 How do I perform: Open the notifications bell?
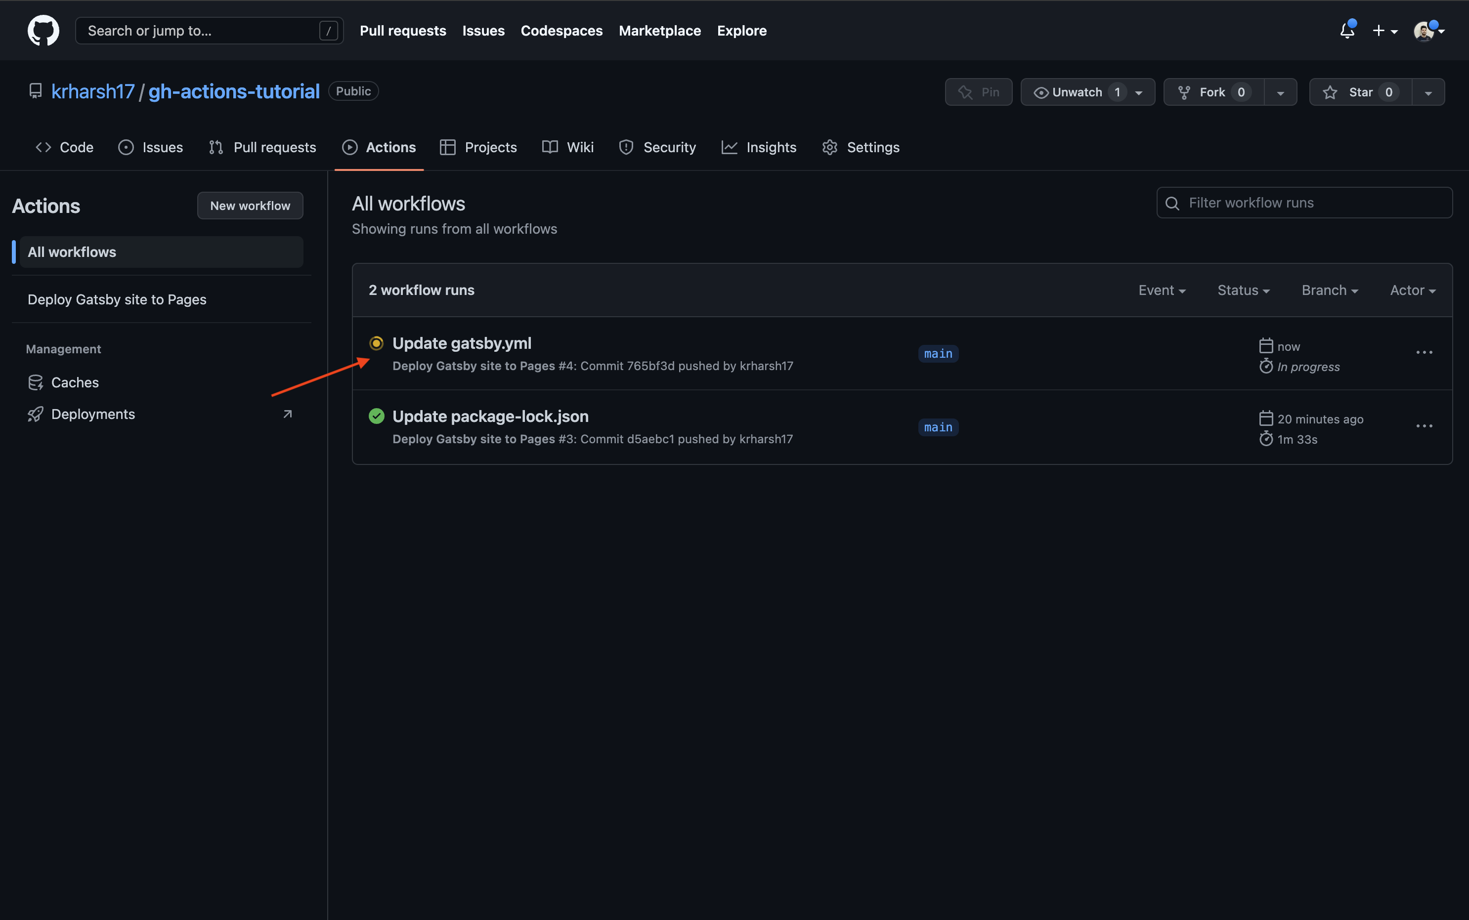click(1347, 31)
